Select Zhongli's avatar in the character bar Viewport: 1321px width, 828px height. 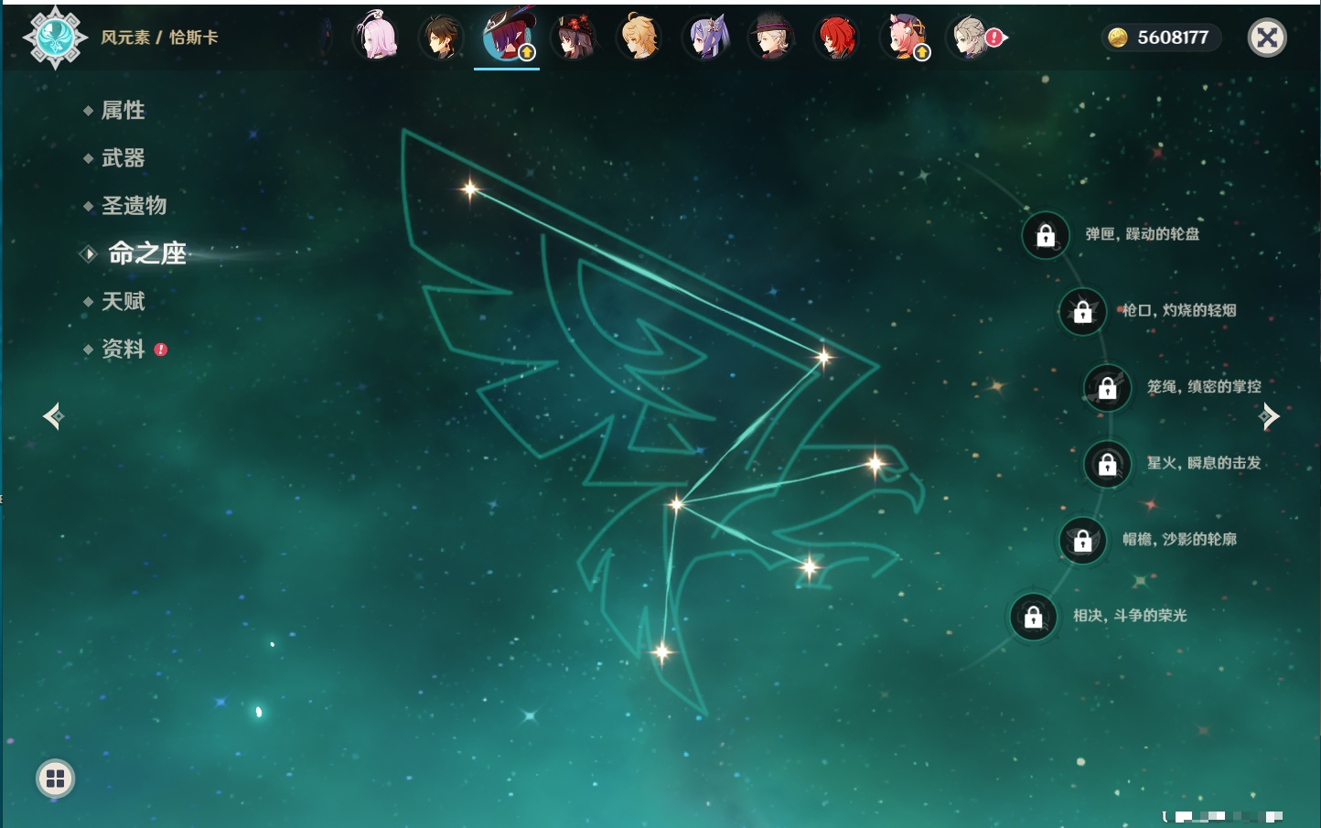pyautogui.click(x=441, y=38)
